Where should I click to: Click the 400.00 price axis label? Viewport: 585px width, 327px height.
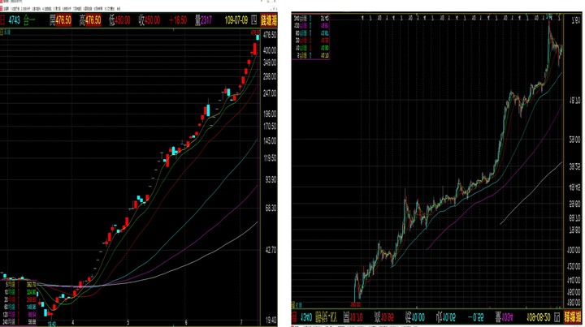tap(270, 50)
